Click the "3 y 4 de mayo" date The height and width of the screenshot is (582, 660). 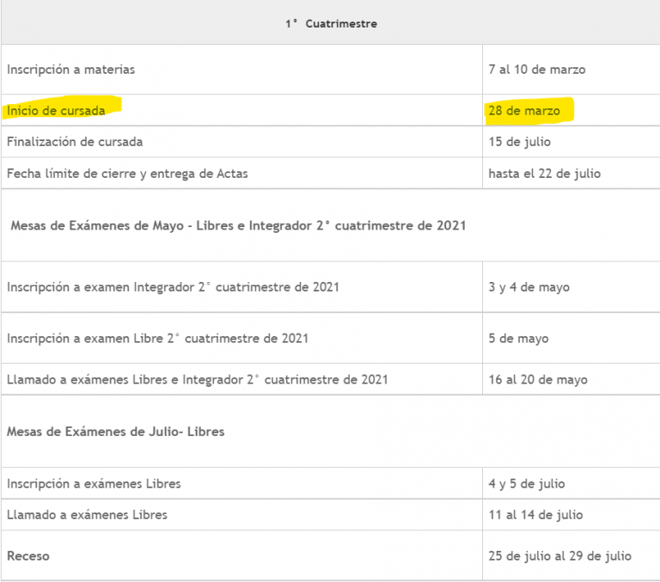529,286
